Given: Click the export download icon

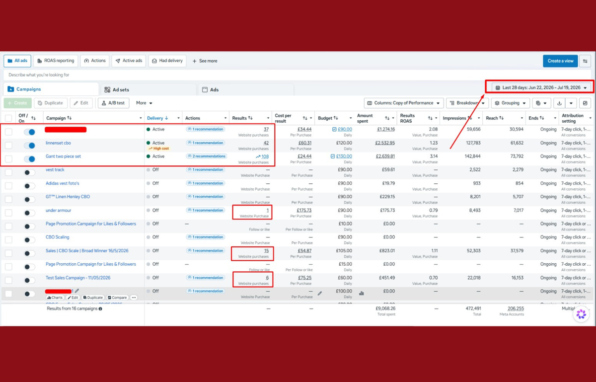Looking at the screenshot, I should click(x=559, y=103).
